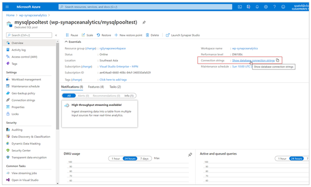Image resolution: width=311 pixels, height=187 pixels.
Task: Open Show database connection strings link
Action: (253, 60)
